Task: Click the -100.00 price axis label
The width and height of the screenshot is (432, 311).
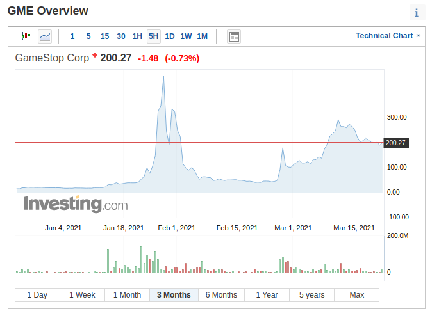Action: click(398, 217)
